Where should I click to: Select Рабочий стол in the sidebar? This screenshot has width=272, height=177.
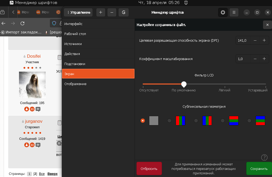98,34
